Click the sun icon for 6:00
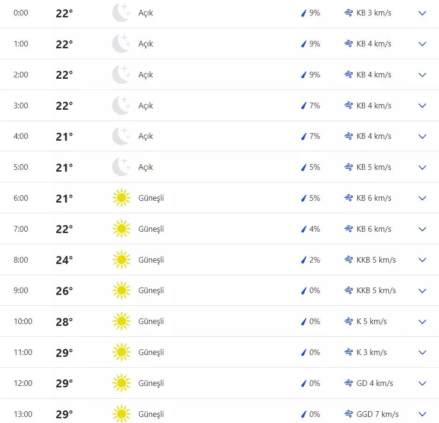 pos(121,198)
